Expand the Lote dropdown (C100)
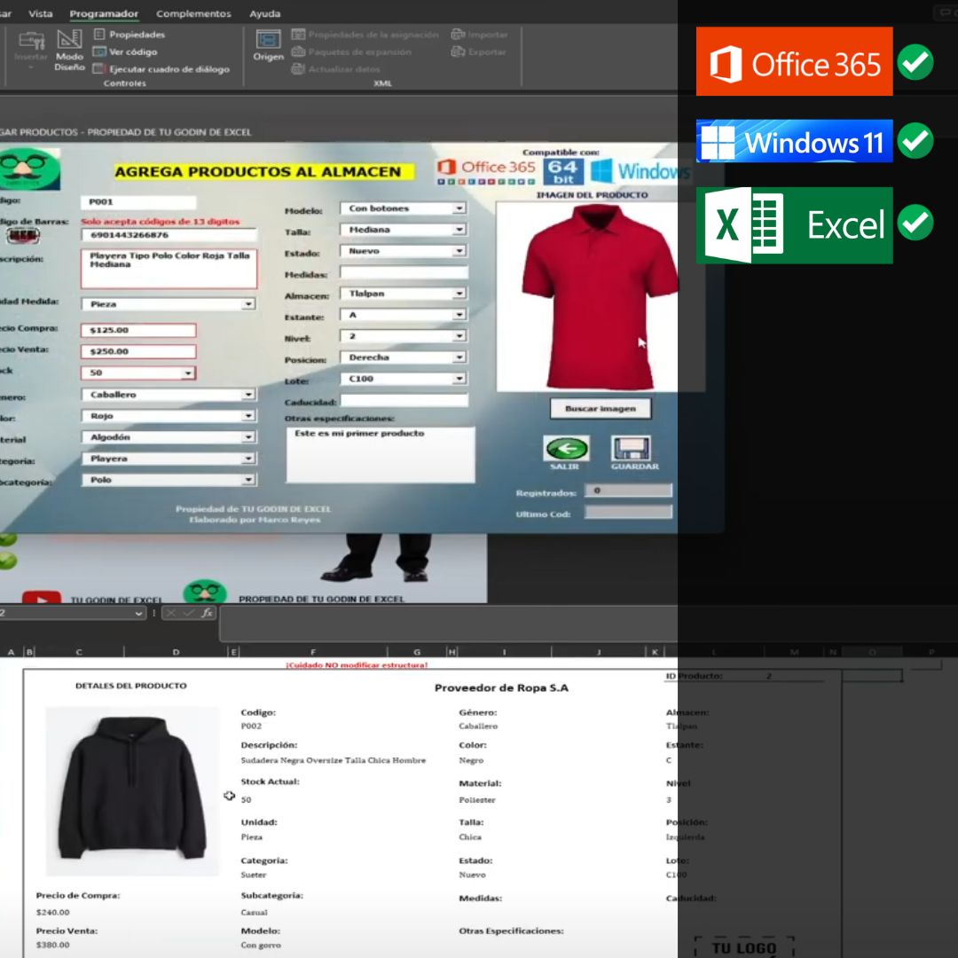The width and height of the screenshot is (958, 958). [x=459, y=379]
